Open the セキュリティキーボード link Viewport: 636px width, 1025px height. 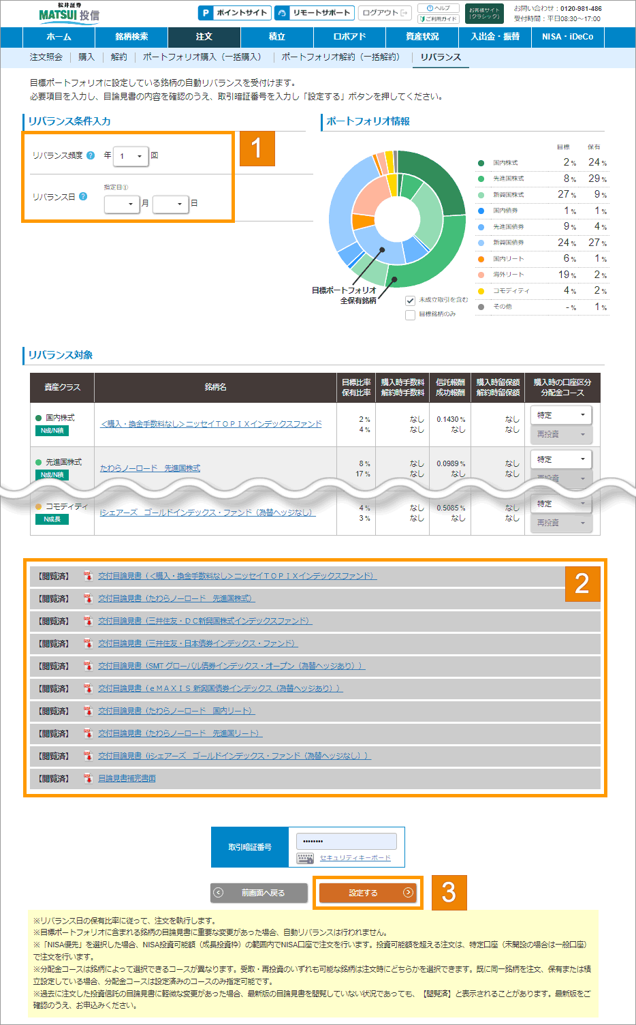pyautogui.click(x=355, y=858)
